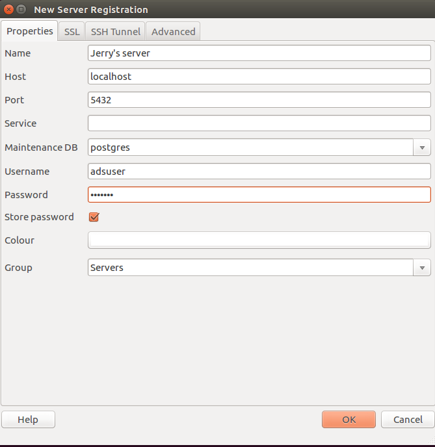Confirm registration with OK button
Image resolution: width=435 pixels, height=447 pixels.
coord(349,419)
